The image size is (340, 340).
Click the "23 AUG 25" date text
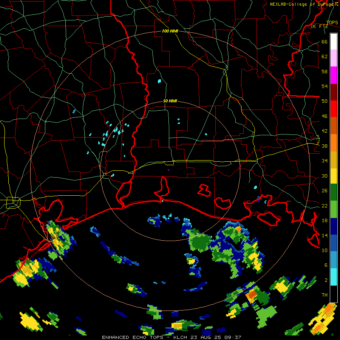pyautogui.click(x=207, y=337)
